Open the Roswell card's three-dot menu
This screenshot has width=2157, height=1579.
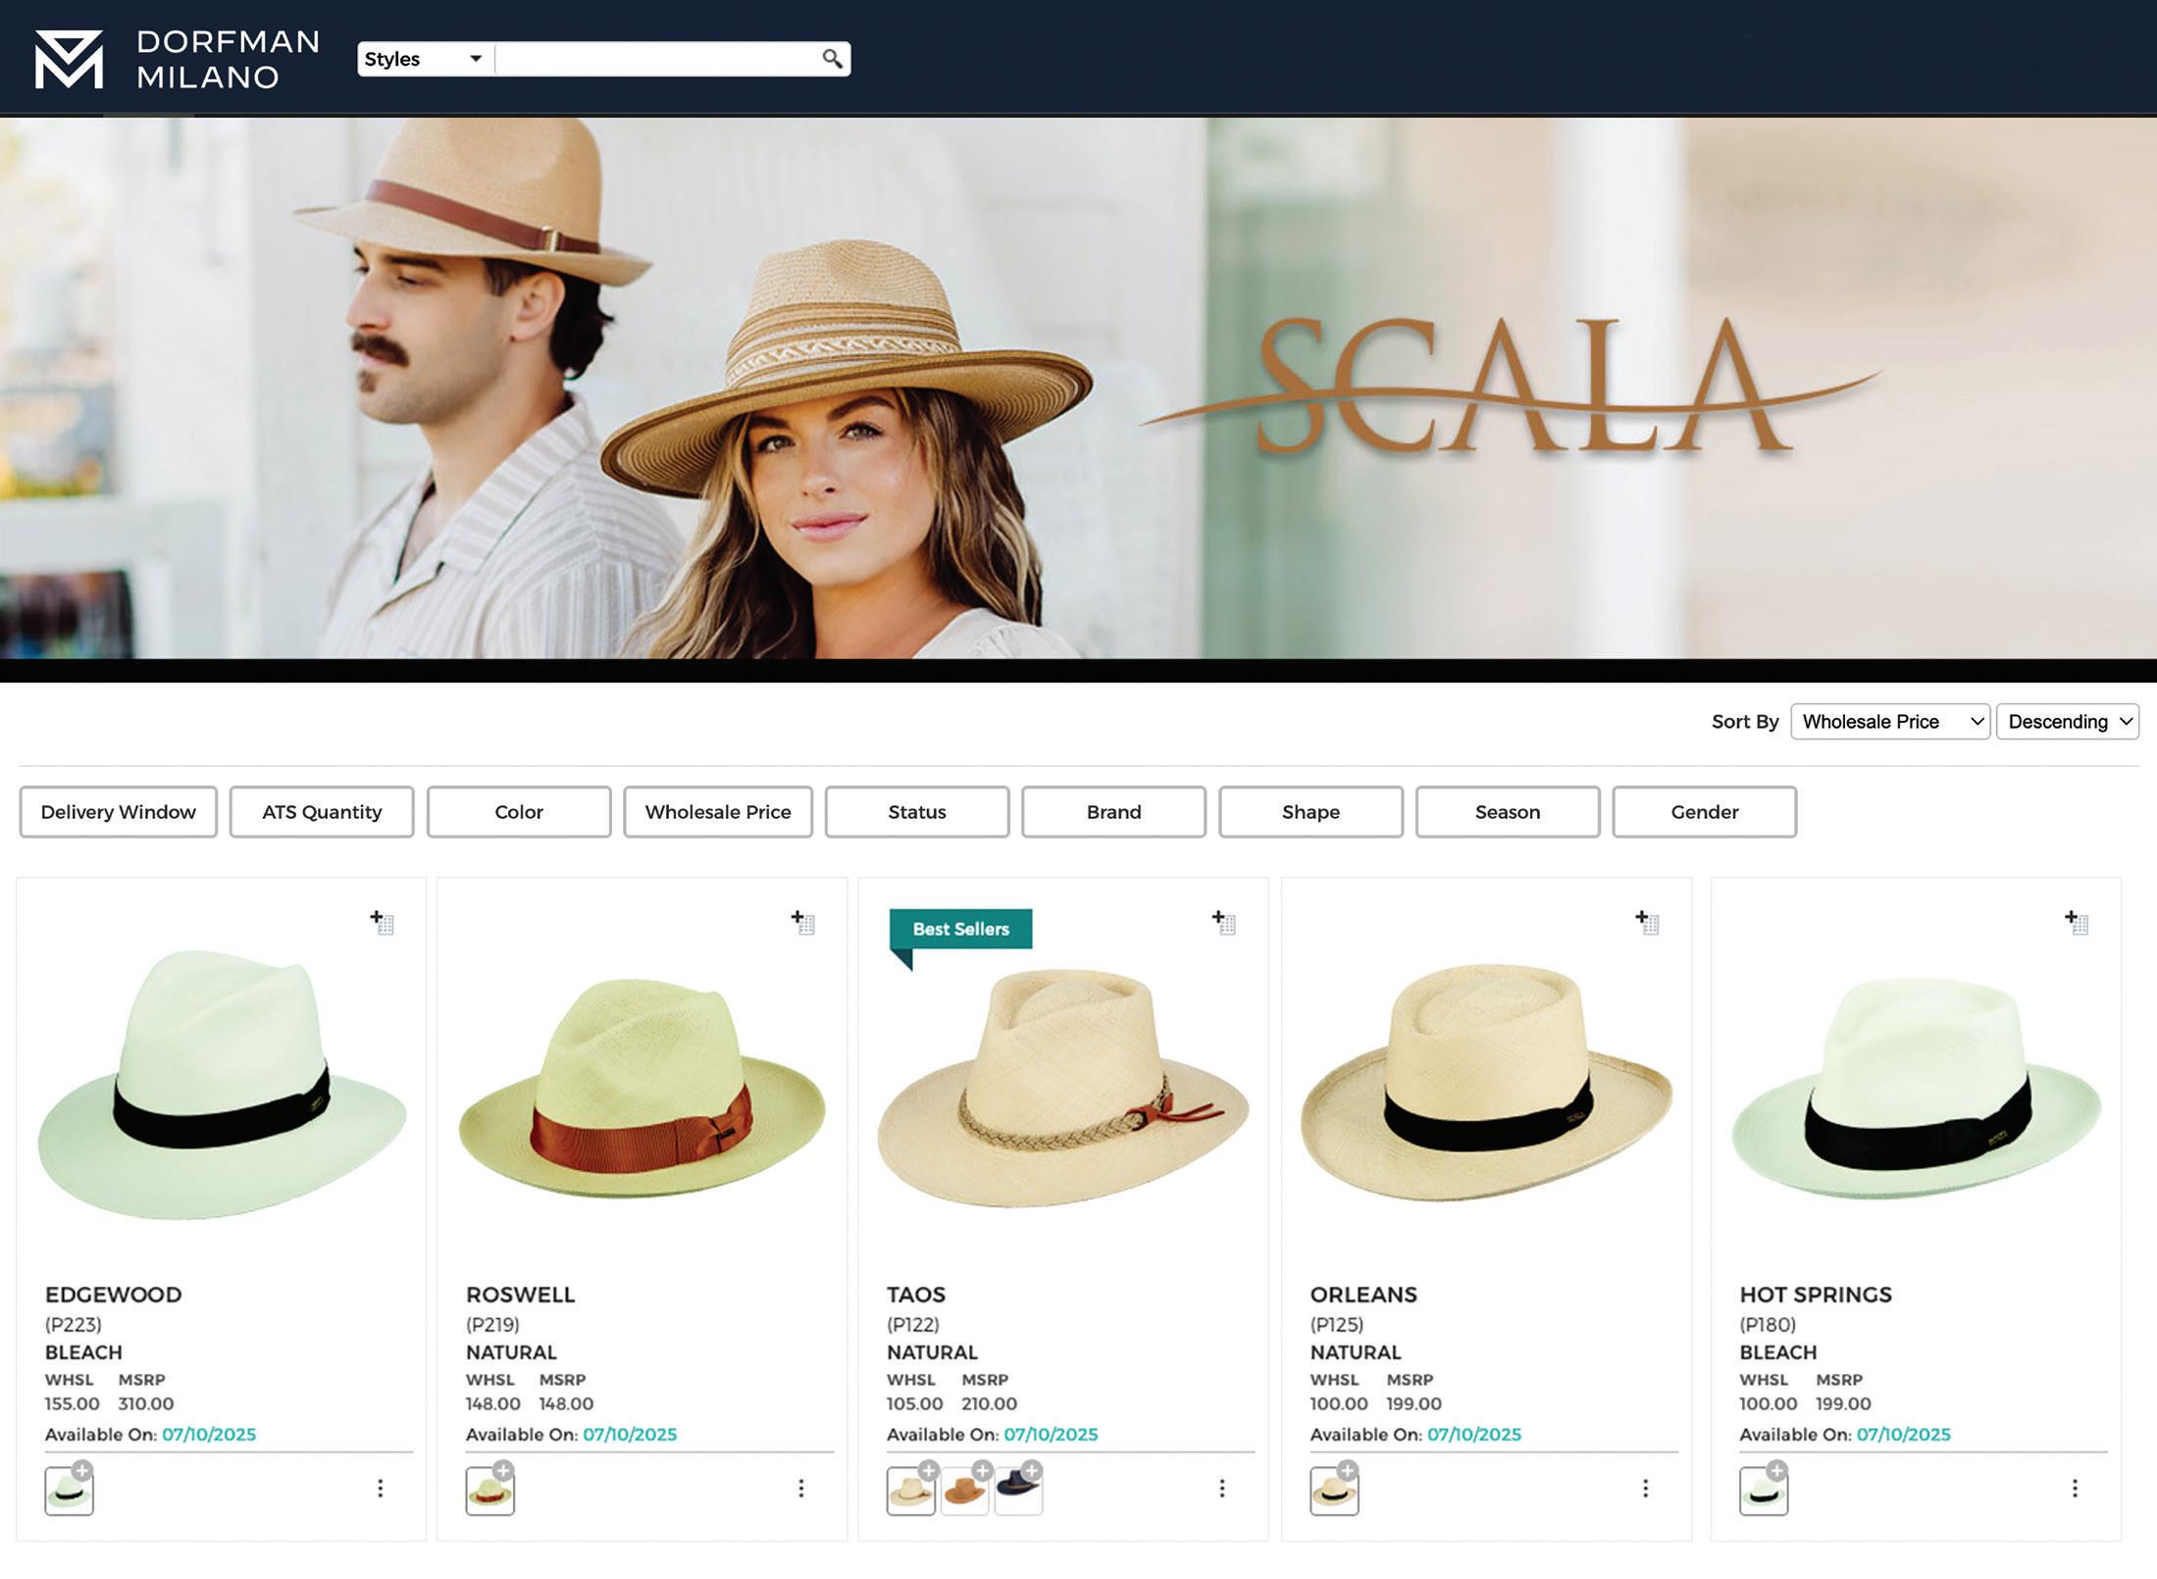click(801, 1488)
